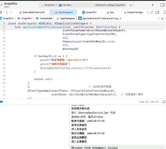The width and height of the screenshot is (166, 149).
Task: Click the method M icon in jump bar
Action: [80, 18]
